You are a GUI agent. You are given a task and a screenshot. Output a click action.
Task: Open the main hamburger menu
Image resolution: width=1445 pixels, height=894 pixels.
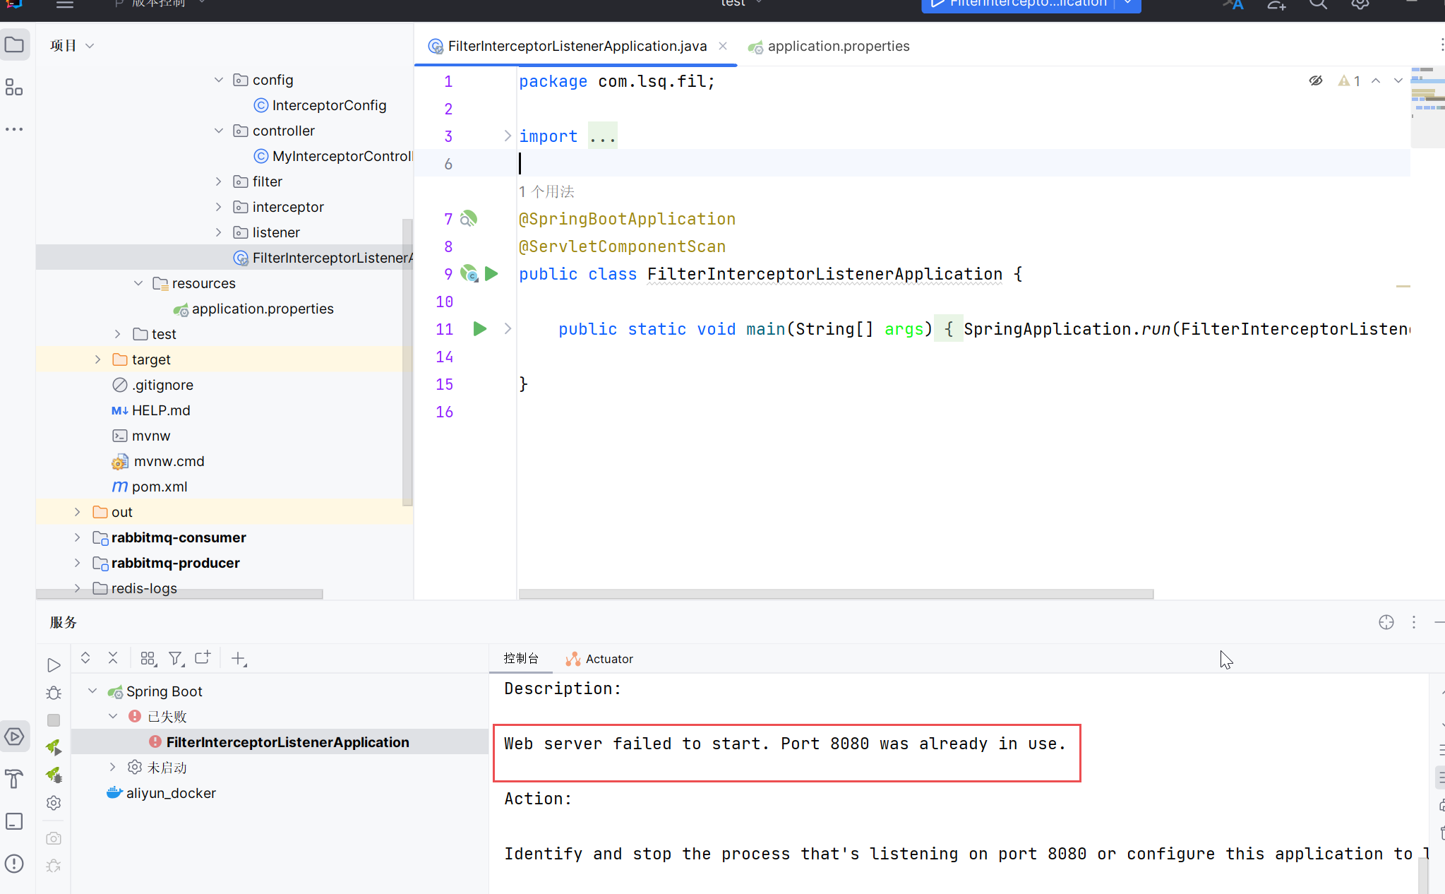click(x=65, y=4)
